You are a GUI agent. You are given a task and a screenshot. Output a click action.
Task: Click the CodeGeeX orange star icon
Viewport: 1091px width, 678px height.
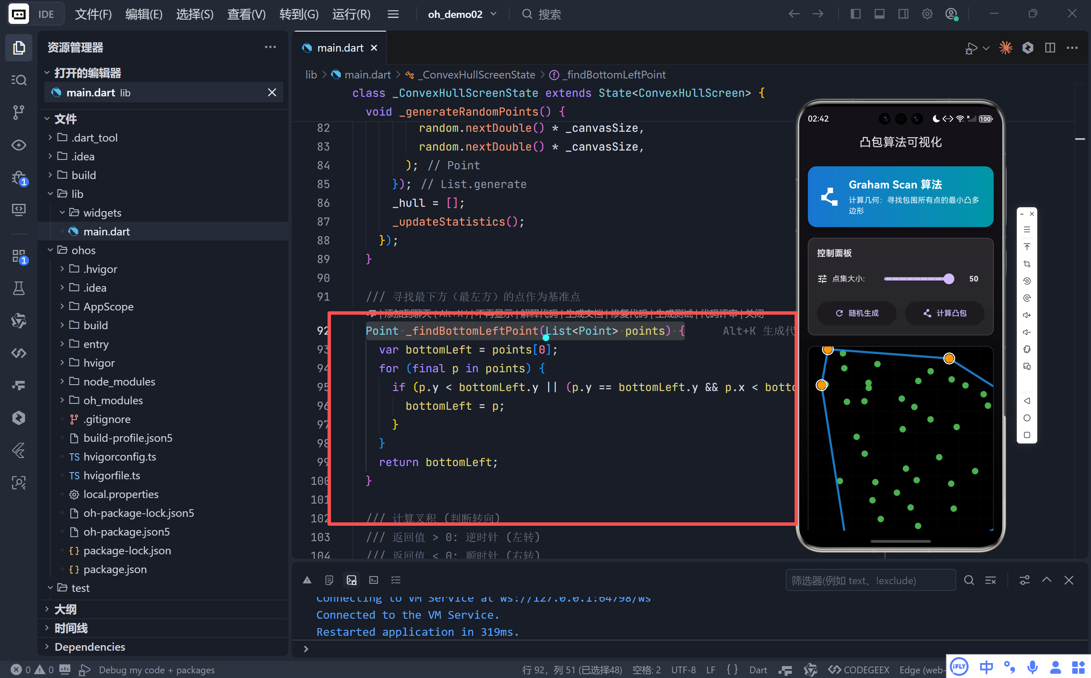pyautogui.click(x=1005, y=47)
